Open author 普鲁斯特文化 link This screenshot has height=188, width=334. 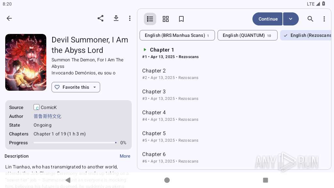click(x=48, y=116)
